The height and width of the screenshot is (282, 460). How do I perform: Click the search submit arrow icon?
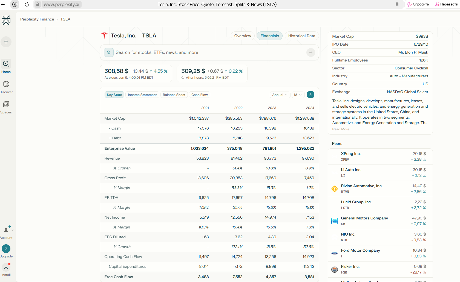pyautogui.click(x=311, y=52)
